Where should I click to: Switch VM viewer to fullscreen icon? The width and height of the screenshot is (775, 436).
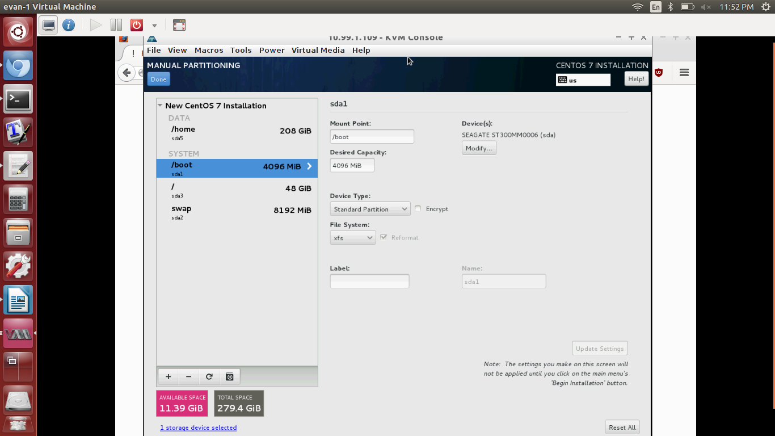point(179,26)
